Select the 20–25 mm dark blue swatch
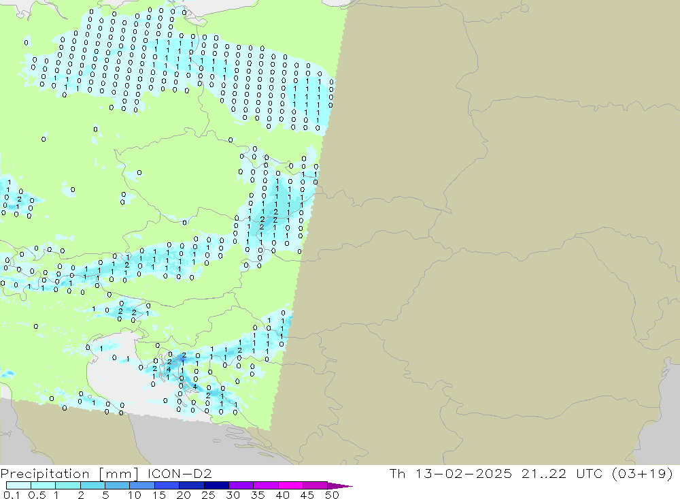Viewport: 680px width, 499px height. click(x=192, y=485)
